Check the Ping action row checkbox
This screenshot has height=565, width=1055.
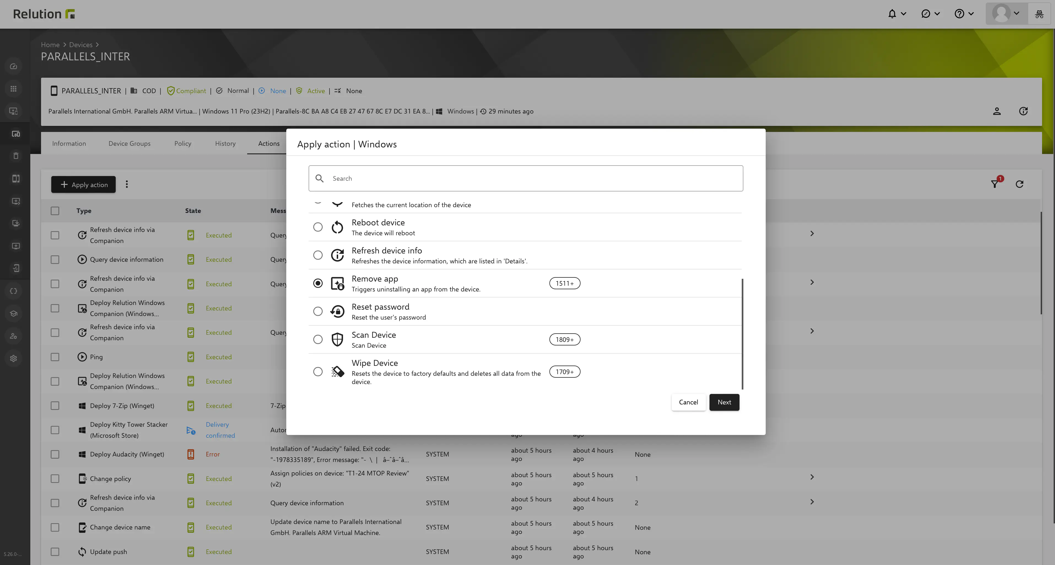click(x=55, y=357)
